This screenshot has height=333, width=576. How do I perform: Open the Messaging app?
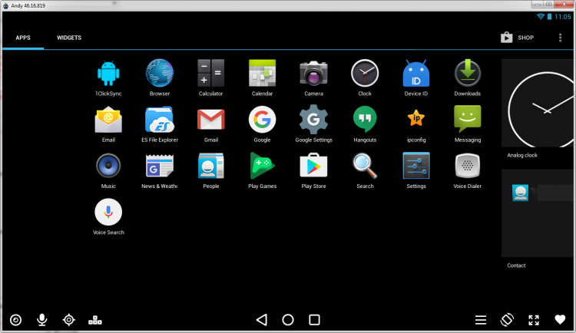(467, 124)
